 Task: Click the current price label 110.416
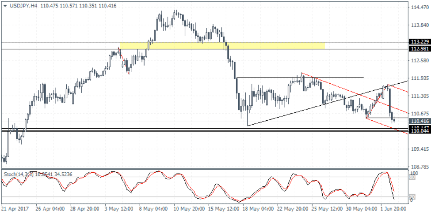(419, 121)
